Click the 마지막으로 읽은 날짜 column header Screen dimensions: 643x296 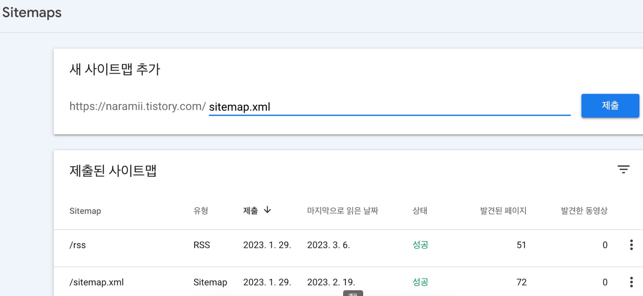coord(343,211)
